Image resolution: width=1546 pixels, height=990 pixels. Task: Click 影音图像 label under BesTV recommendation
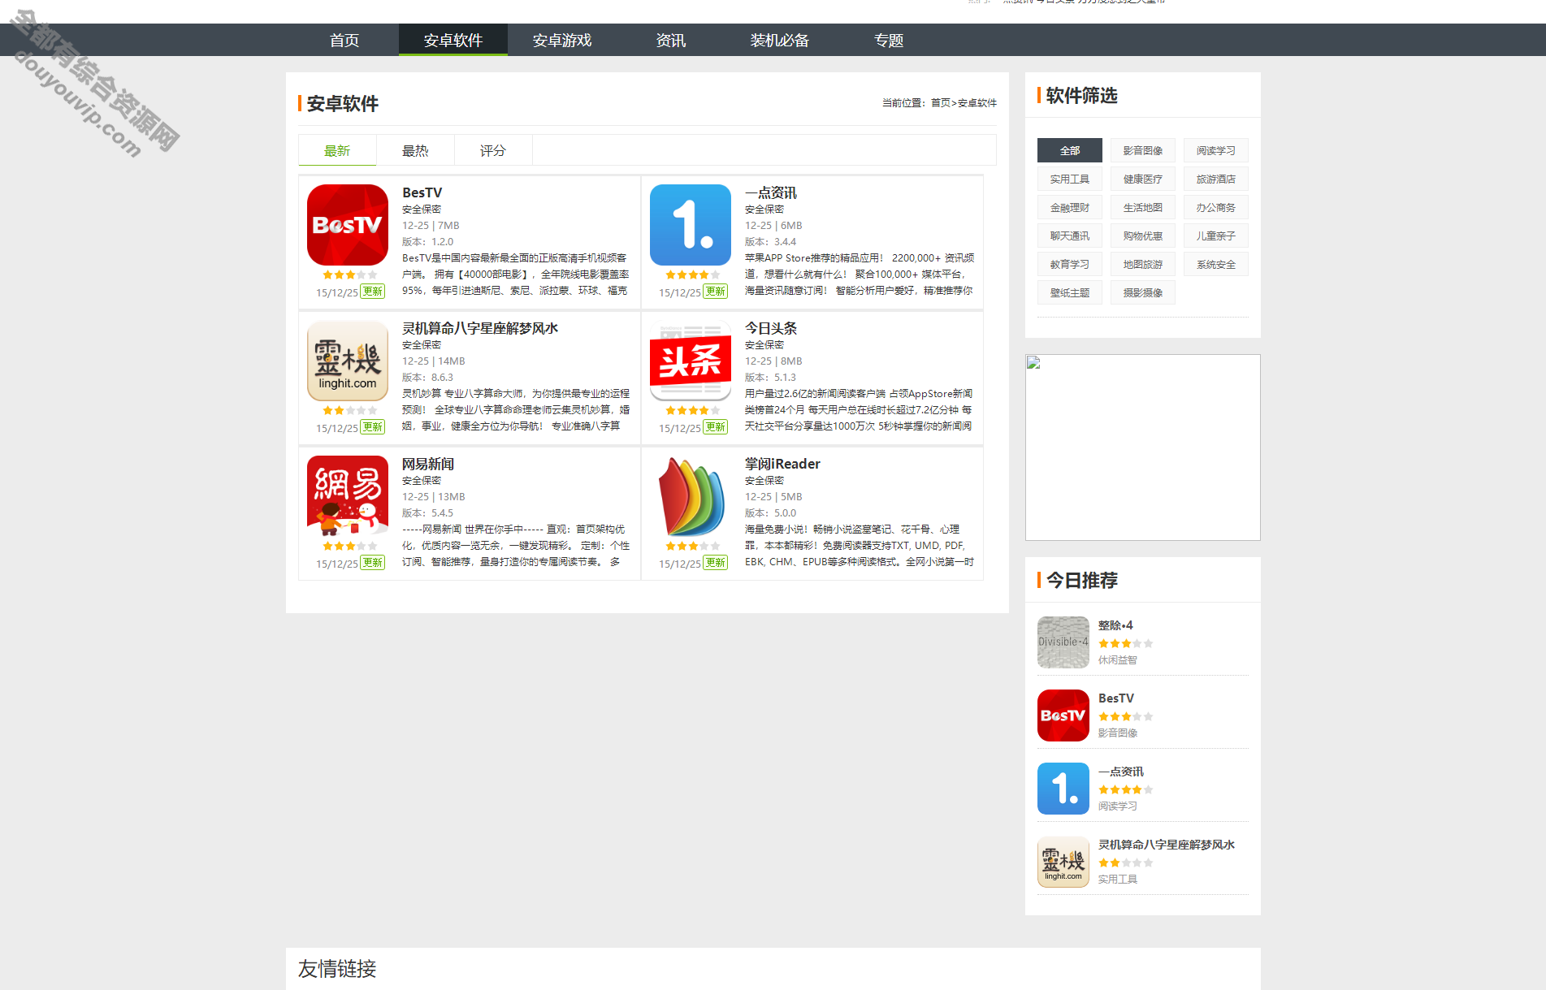coord(1118,733)
